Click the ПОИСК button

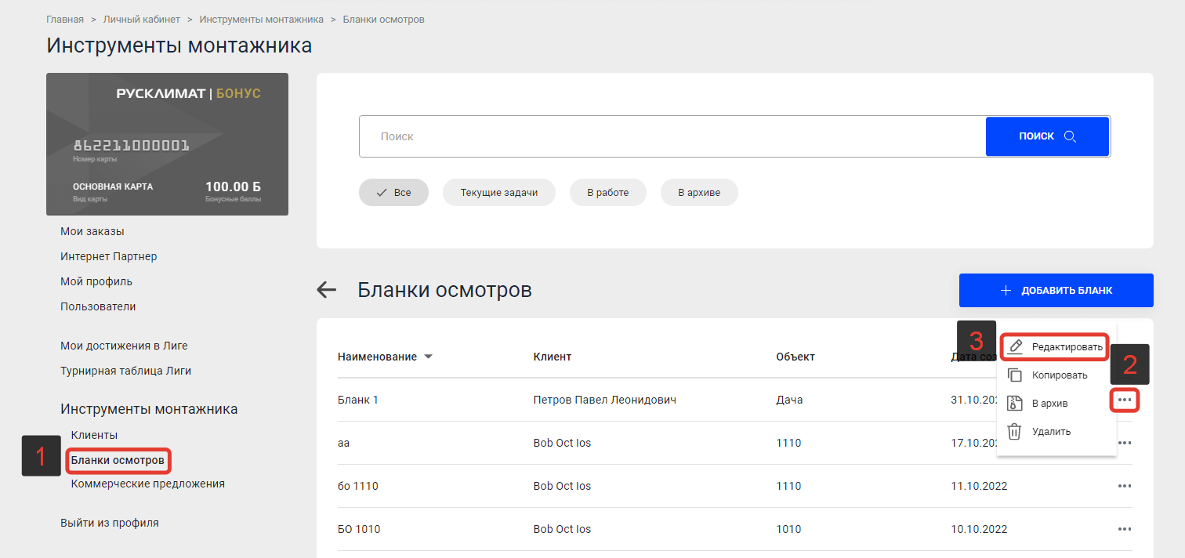tap(1047, 136)
